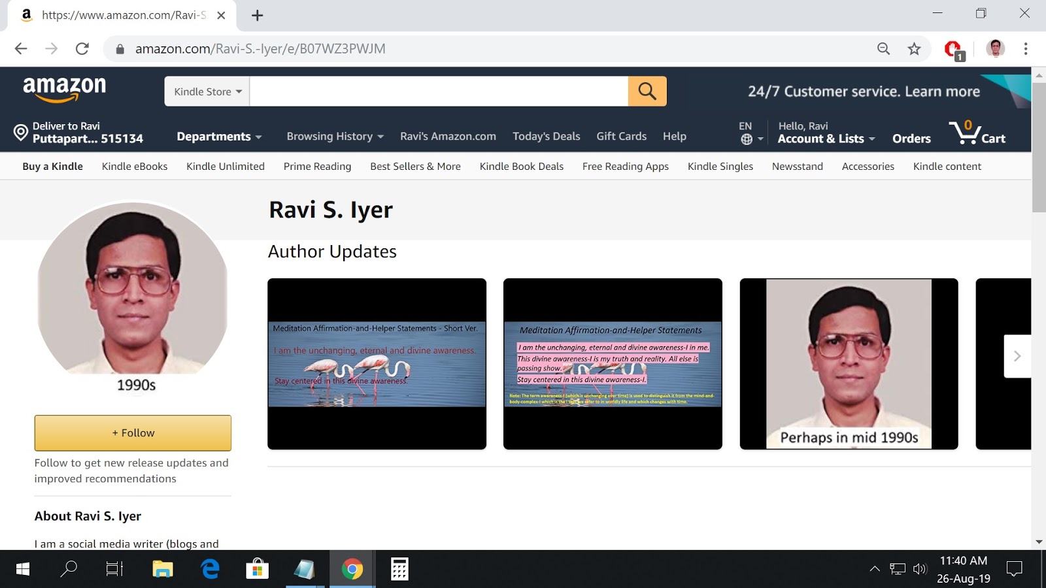Open Ravi's Amazon.com link
Screen dimensions: 1046x588
pos(448,137)
